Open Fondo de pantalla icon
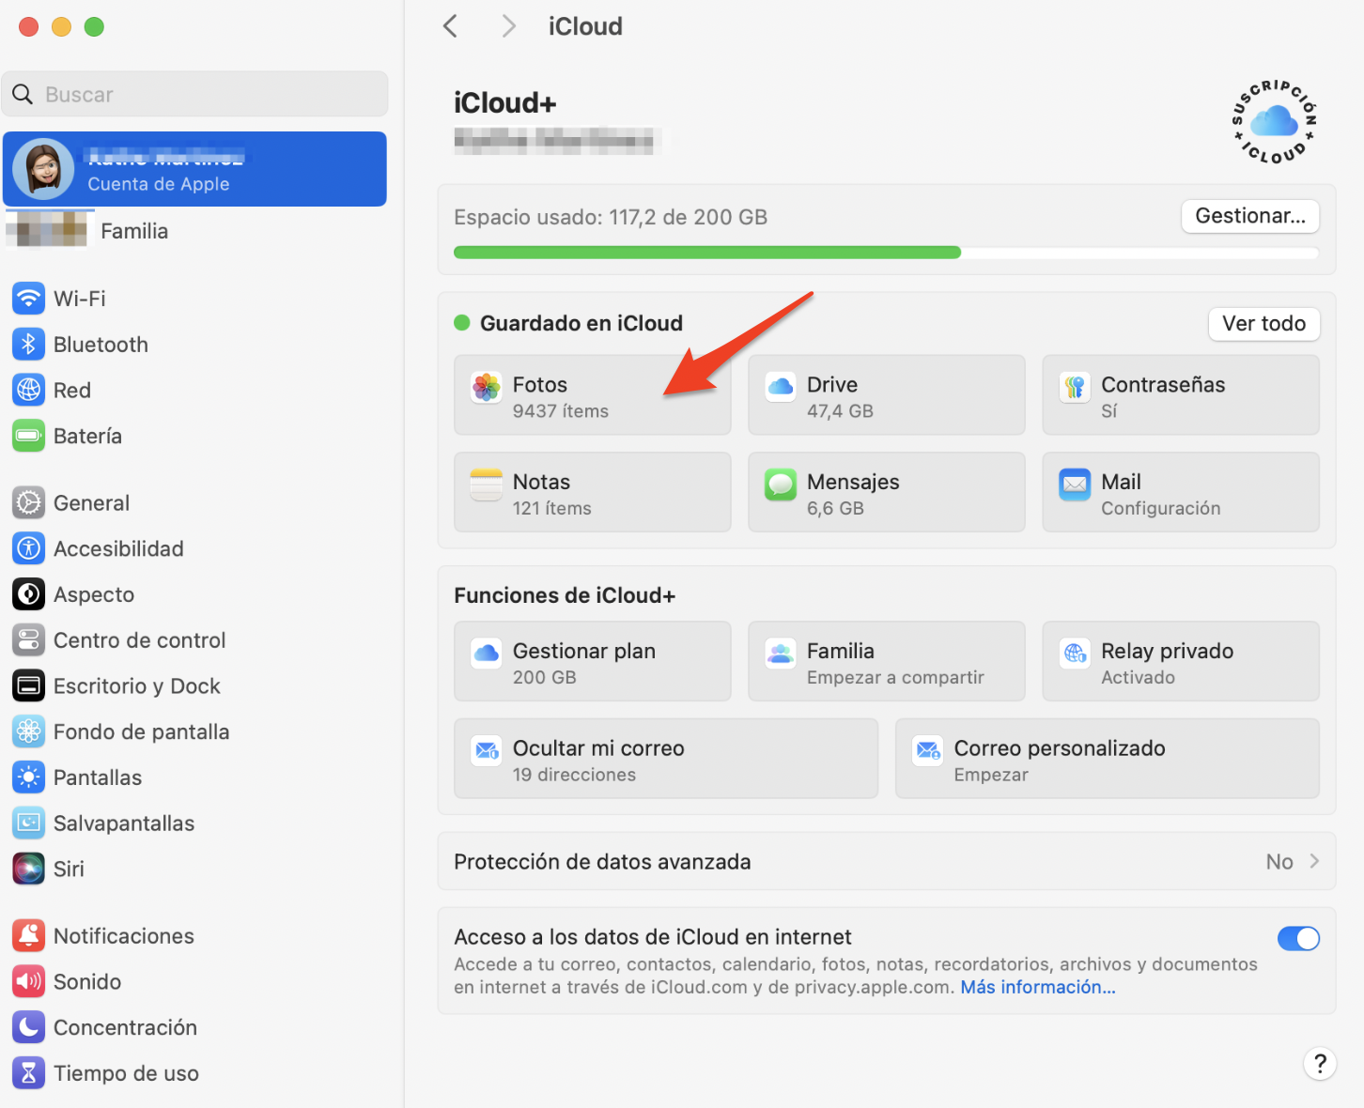The image size is (1364, 1108). pos(28,731)
